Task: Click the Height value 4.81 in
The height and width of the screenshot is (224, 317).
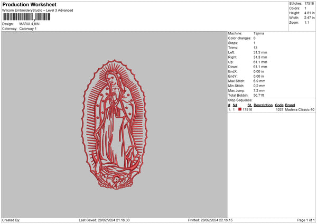Action: point(309,13)
